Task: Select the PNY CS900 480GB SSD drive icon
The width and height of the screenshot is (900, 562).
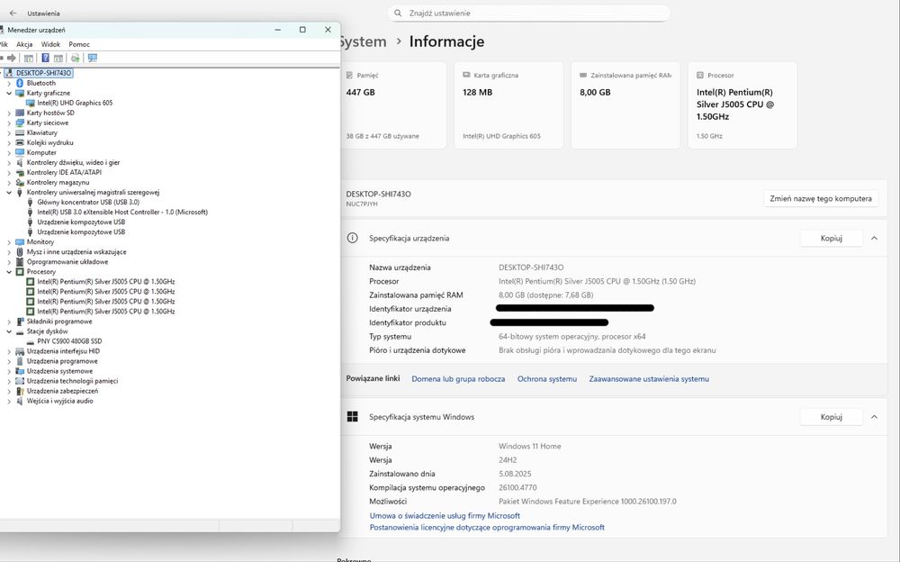Action: coord(31,341)
